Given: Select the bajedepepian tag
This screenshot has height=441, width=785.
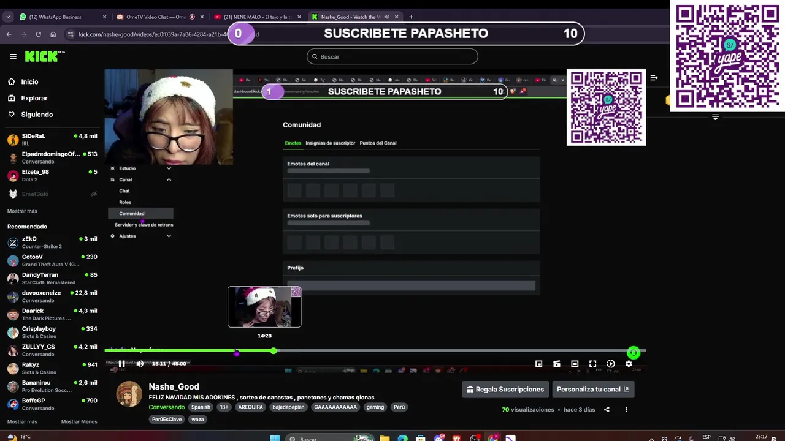Looking at the screenshot, I should click(289, 407).
